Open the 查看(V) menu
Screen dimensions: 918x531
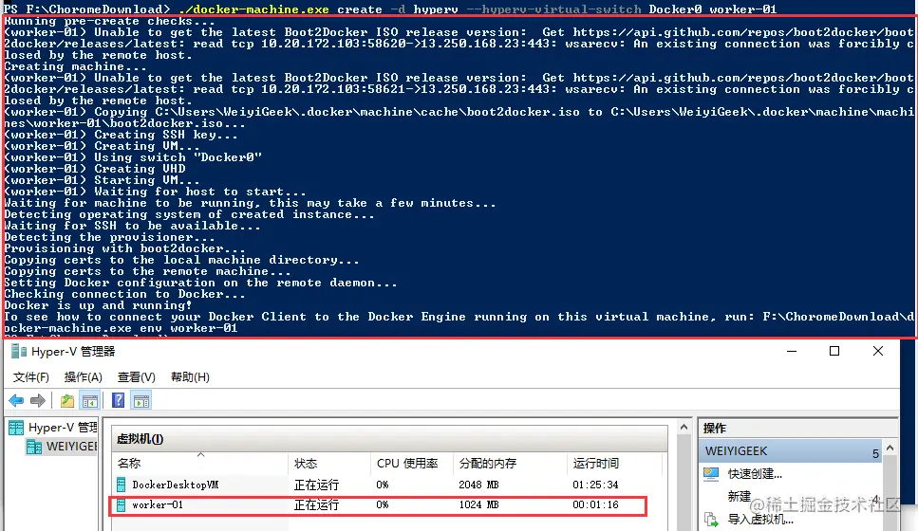point(137,377)
